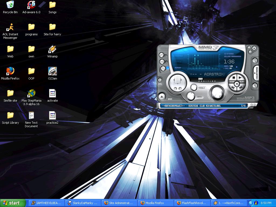This screenshot has width=276, height=207.
Task: Select the Site for harry folder
Action: [x=53, y=29]
